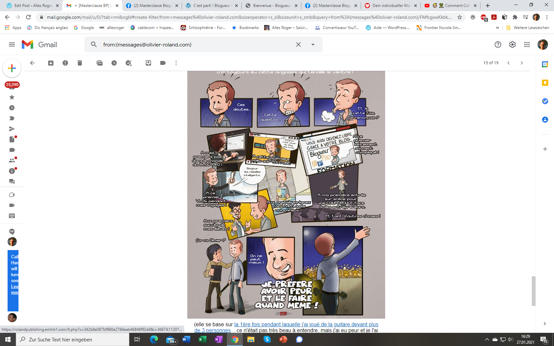The height and width of the screenshot is (346, 554).
Task: Click the page vertical scrollbar thumb
Action: pos(534,291)
